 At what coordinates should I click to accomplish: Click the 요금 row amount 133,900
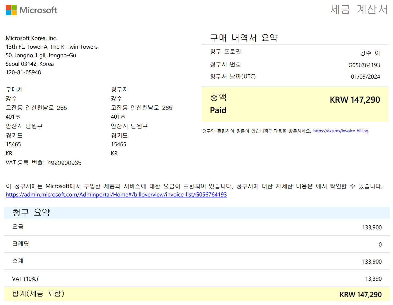(372, 227)
